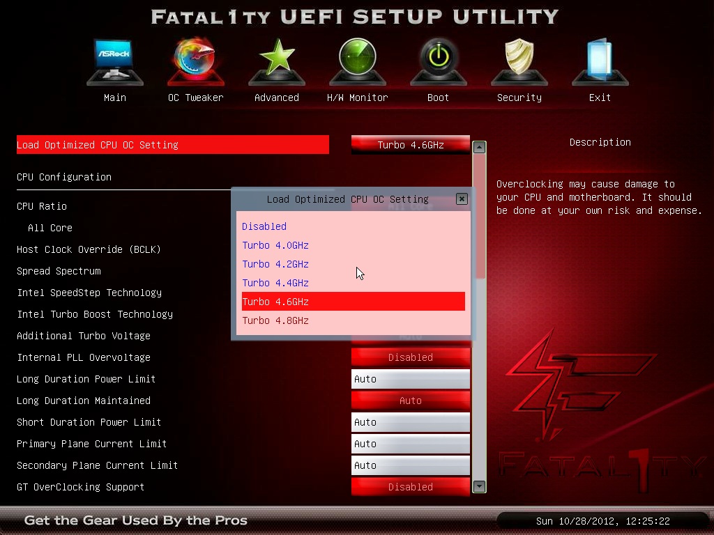Open GT OverClocking Support Disabled dropdown
The width and height of the screenshot is (714, 535).
410,487
